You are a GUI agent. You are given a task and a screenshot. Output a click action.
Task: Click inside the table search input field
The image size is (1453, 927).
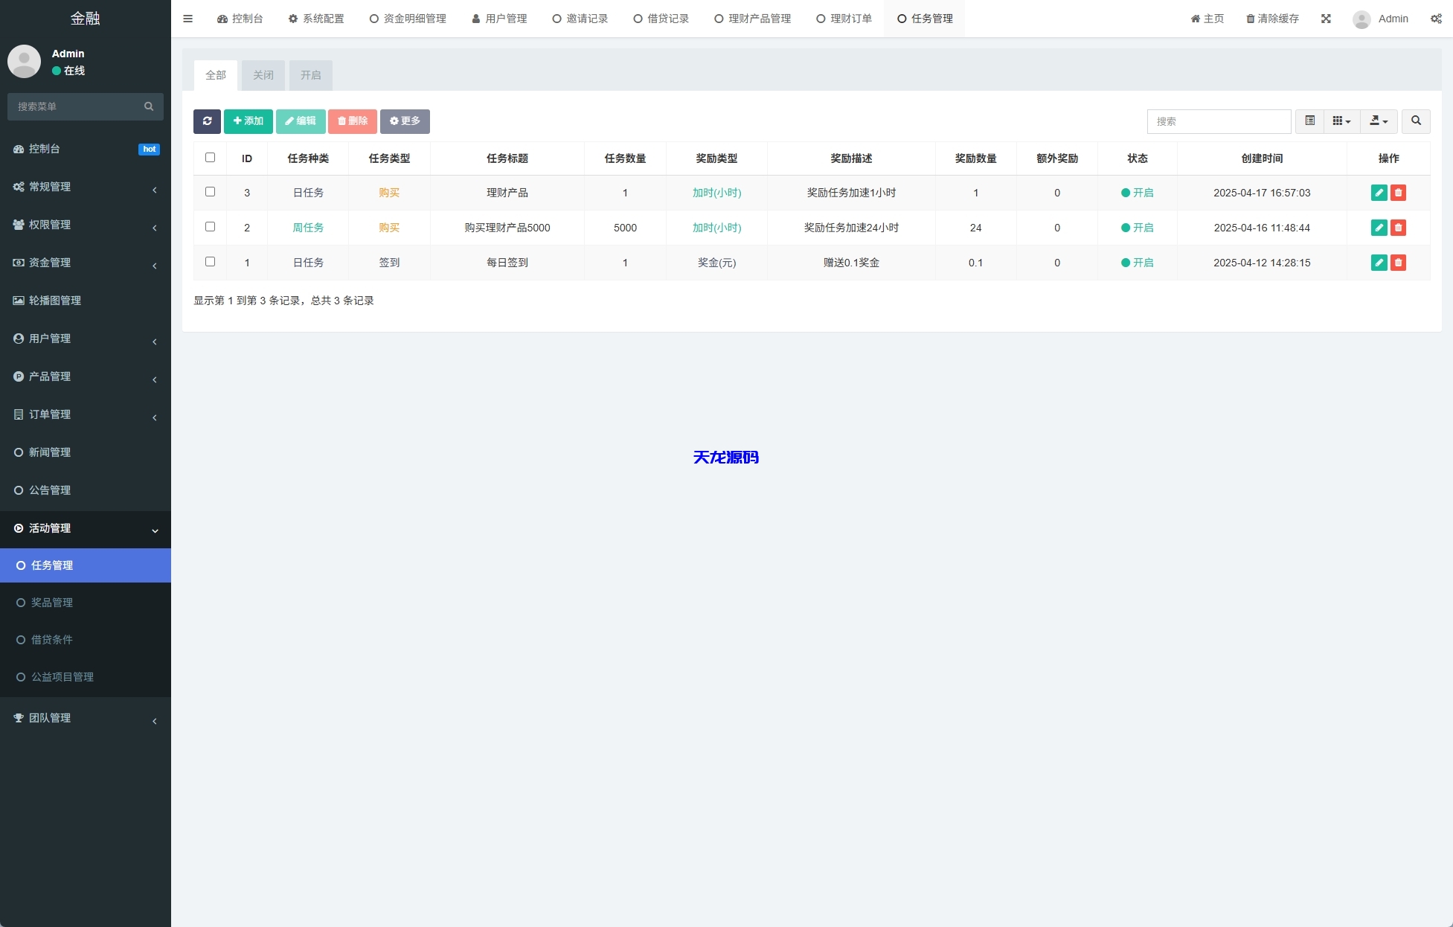tap(1218, 121)
